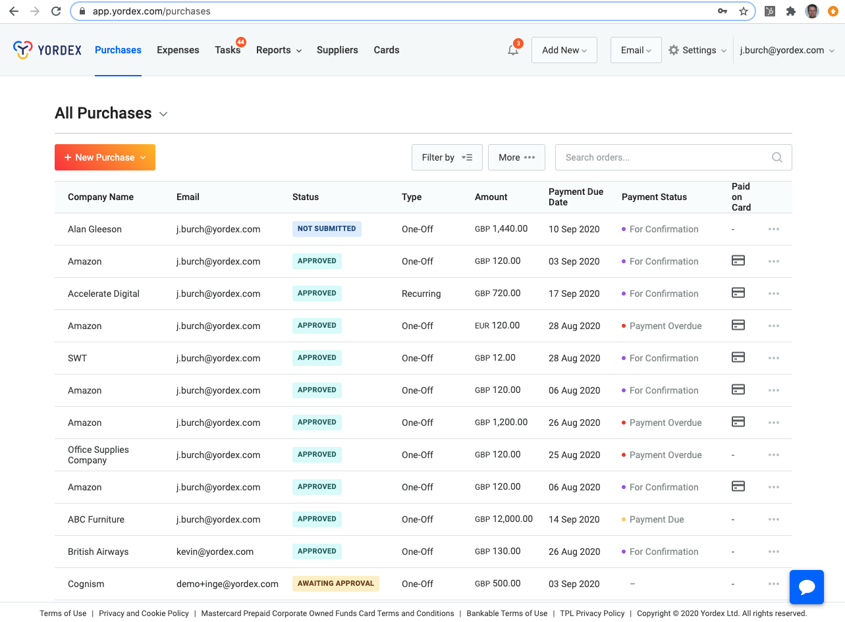Open the Tasks tab
Image resolution: width=845 pixels, height=622 pixels.
tap(228, 50)
